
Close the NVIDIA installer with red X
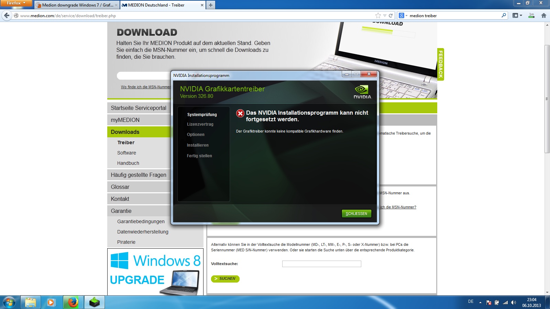click(369, 74)
